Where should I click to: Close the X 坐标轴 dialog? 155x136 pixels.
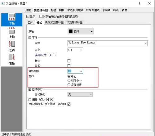pyautogui.click(x=149, y=3)
